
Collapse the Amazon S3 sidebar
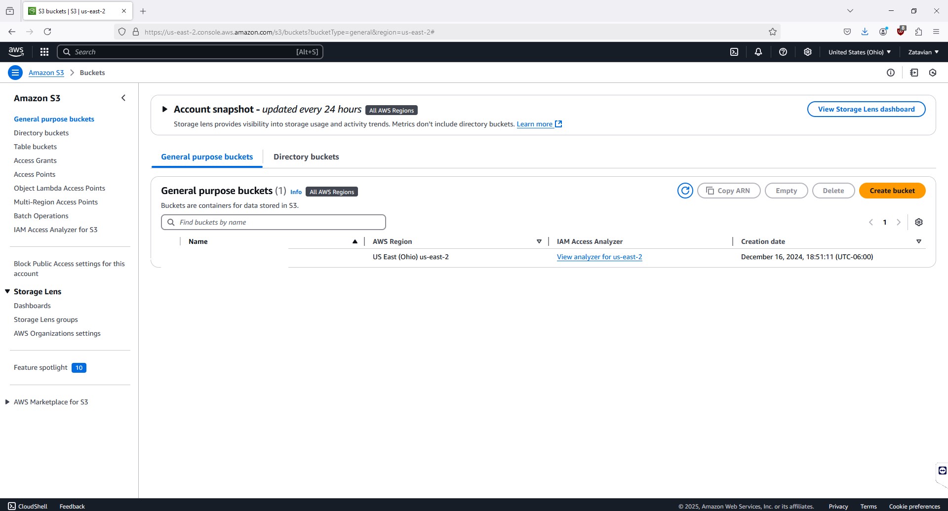point(123,98)
